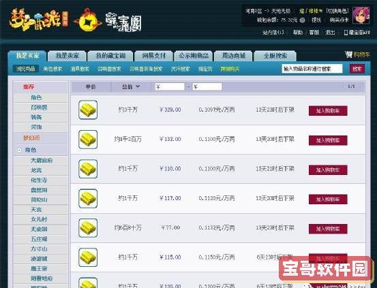Image resolution: width=377 pixels, height=288 pixels.
Task: Select 推荐 in the left sidebar
Action: 29,87
